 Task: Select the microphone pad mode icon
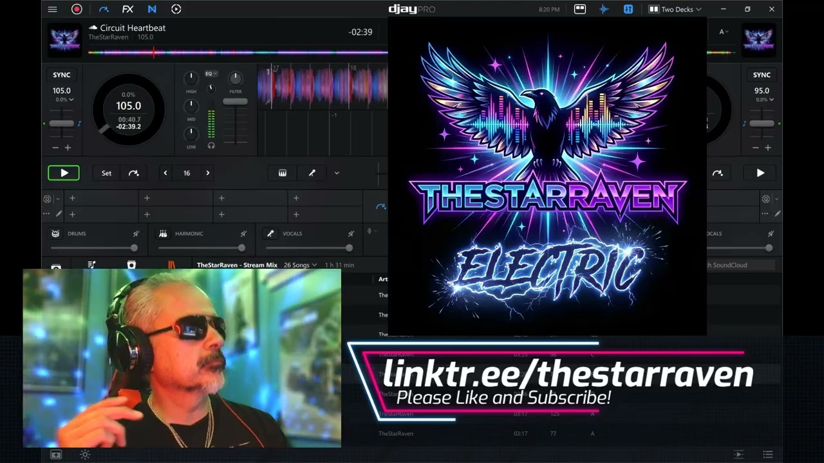tap(312, 173)
